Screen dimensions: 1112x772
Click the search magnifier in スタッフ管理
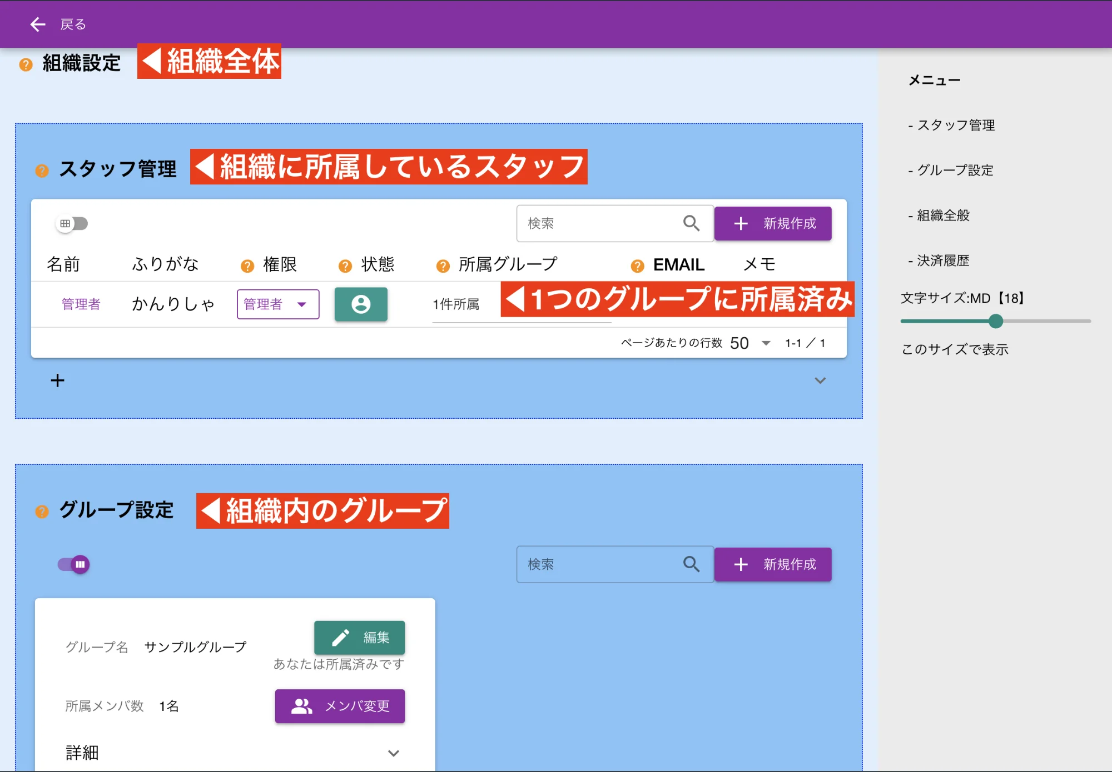tap(691, 223)
